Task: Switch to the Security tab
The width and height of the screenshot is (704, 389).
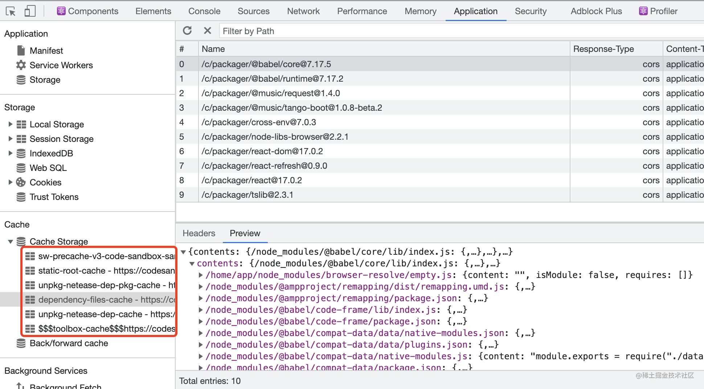Action: (531, 11)
